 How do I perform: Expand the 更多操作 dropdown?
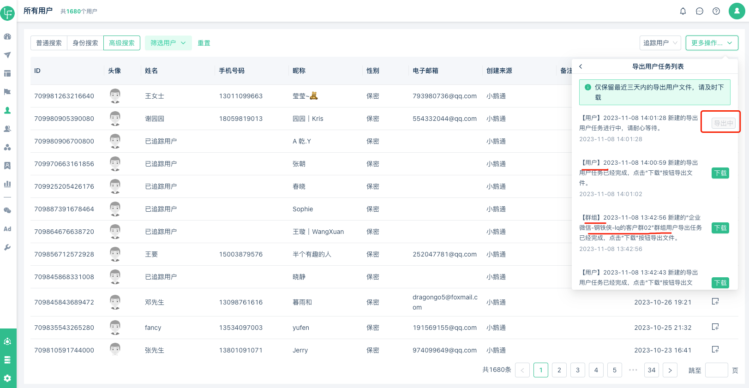pyautogui.click(x=712, y=43)
